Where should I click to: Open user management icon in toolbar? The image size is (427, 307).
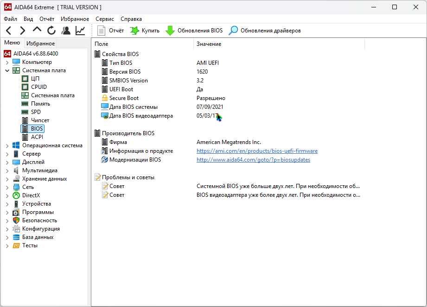point(66,31)
